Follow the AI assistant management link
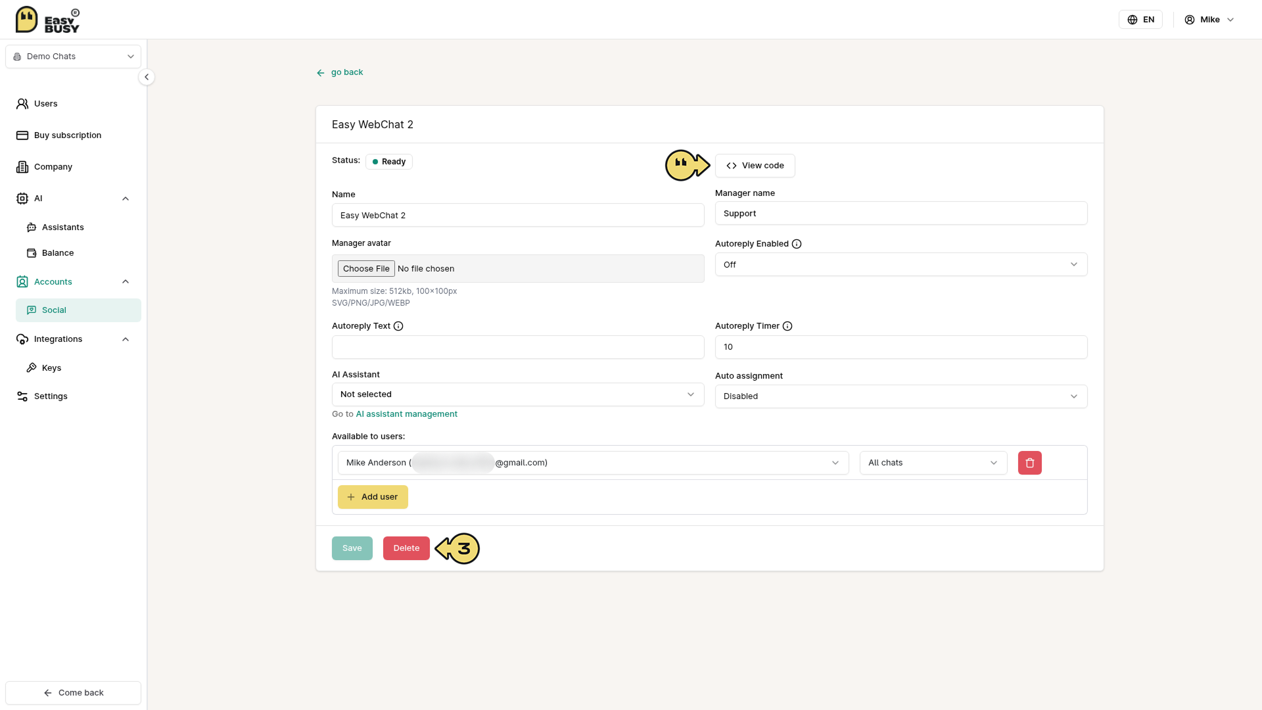The height and width of the screenshot is (710, 1262). click(x=406, y=414)
